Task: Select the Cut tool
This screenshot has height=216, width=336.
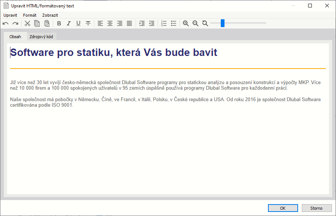Action: (x=27, y=23)
